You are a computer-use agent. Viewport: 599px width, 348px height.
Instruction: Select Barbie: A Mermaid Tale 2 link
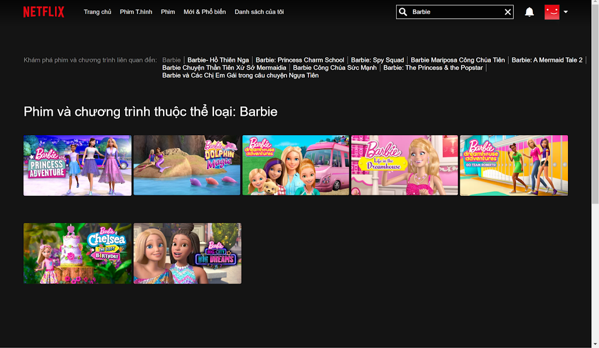pyautogui.click(x=546, y=60)
